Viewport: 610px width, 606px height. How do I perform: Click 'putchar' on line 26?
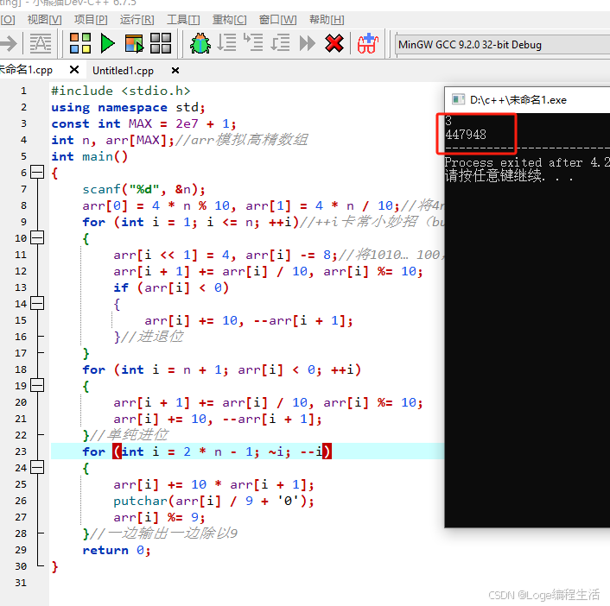140,502
